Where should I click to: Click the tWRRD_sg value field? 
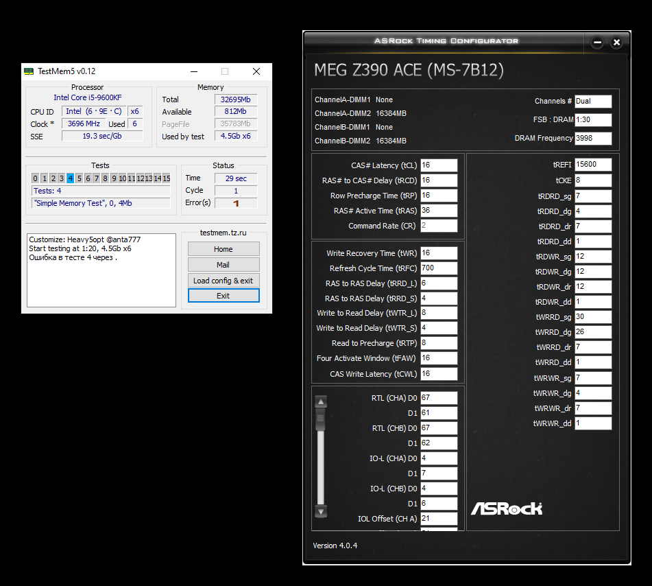click(x=593, y=317)
